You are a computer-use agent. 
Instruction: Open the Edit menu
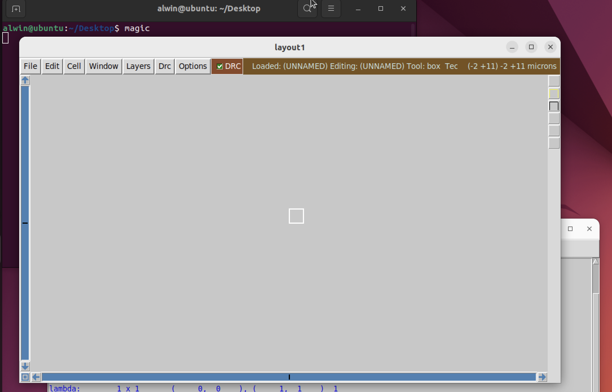pyautogui.click(x=52, y=66)
